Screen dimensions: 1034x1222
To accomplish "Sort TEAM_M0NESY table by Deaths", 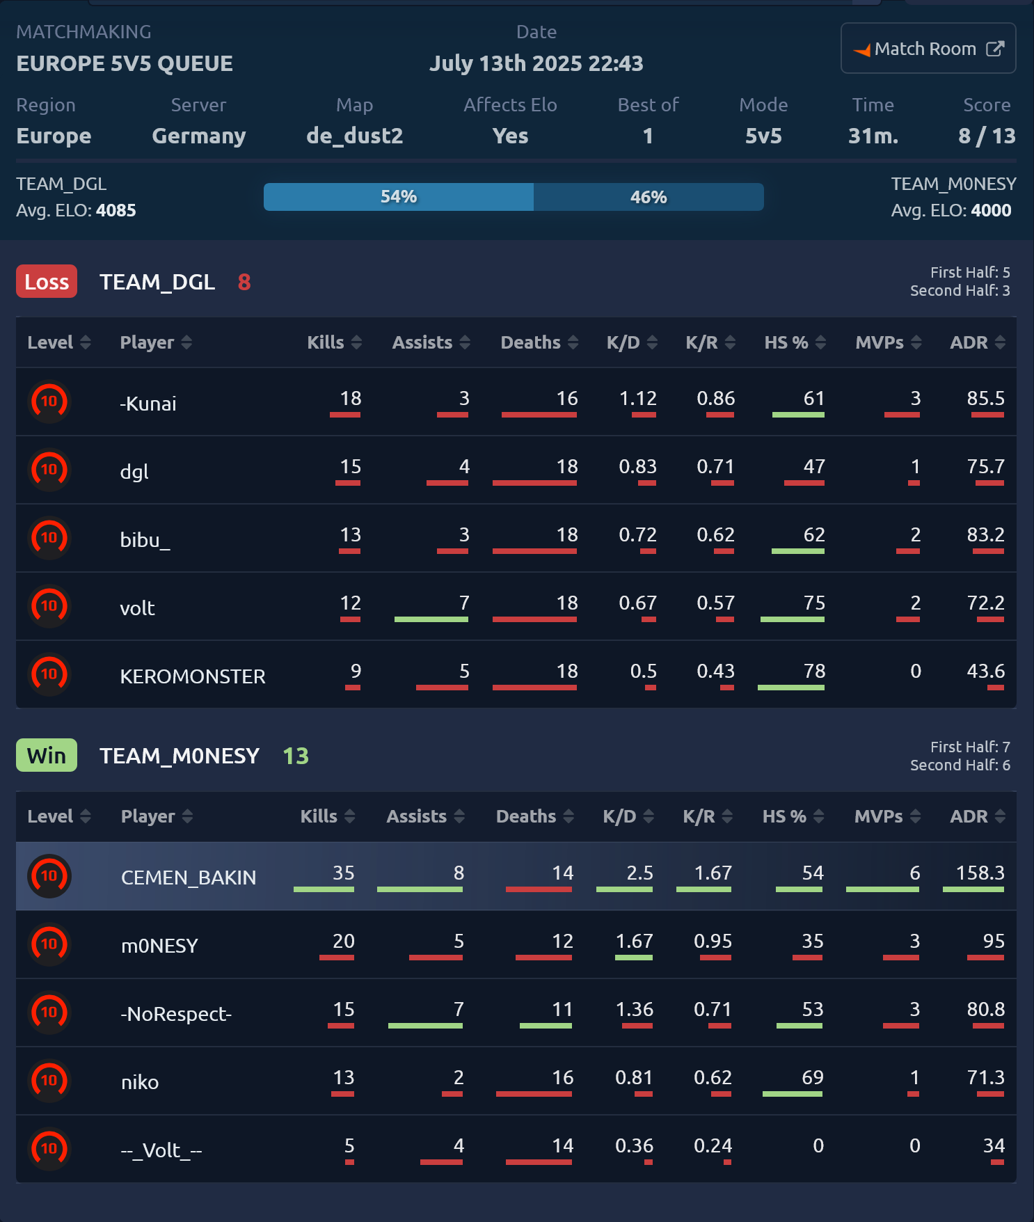I will click(535, 816).
